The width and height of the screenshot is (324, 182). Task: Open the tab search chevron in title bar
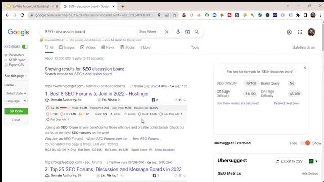coord(288,6)
